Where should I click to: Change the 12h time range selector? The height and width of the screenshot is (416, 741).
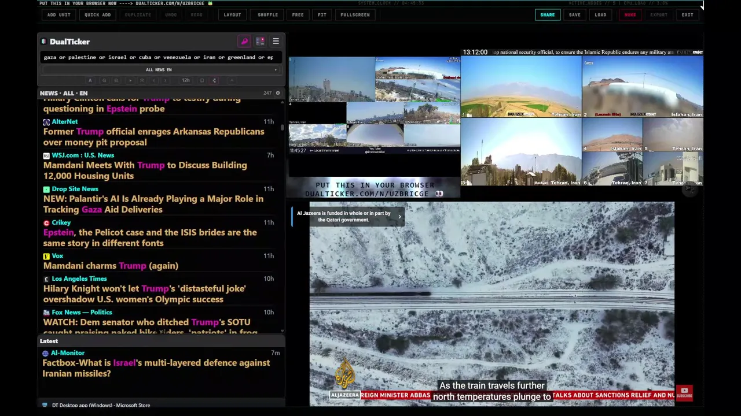pyautogui.click(x=186, y=80)
